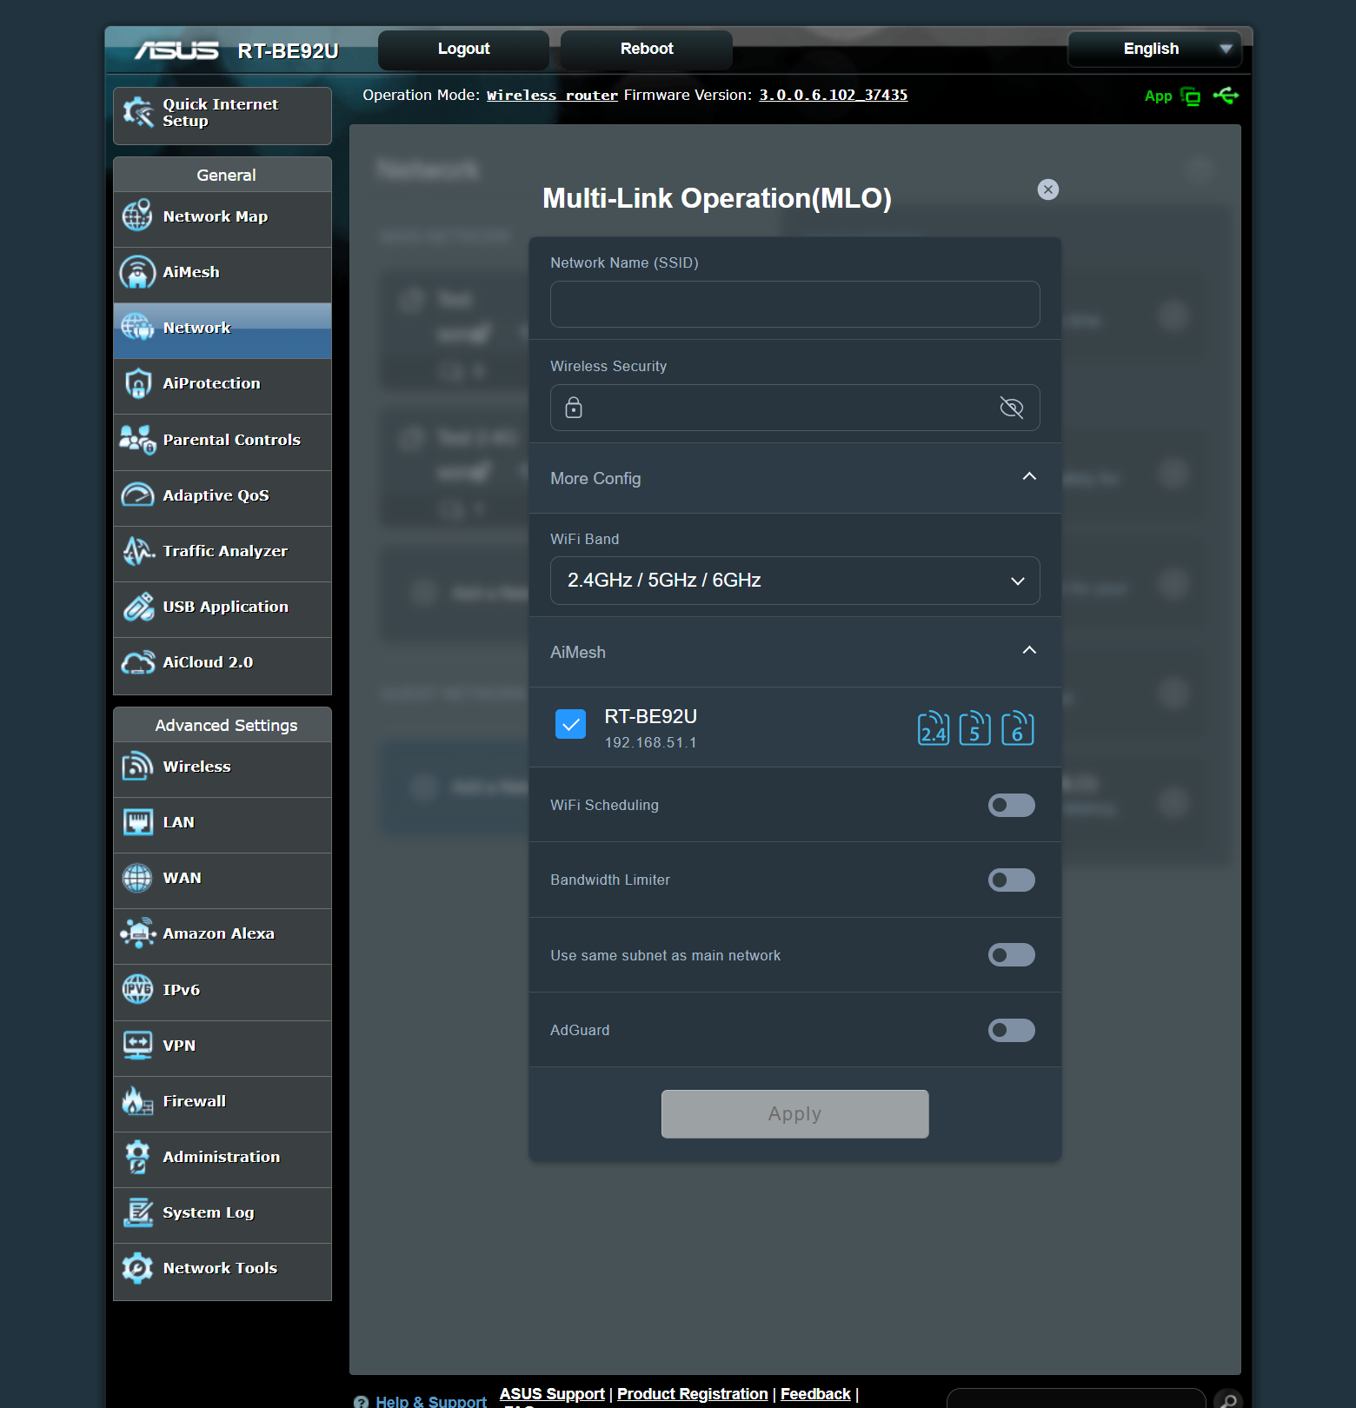Click the USB Application icon
Viewport: 1356px width, 1408px height.
(137, 607)
